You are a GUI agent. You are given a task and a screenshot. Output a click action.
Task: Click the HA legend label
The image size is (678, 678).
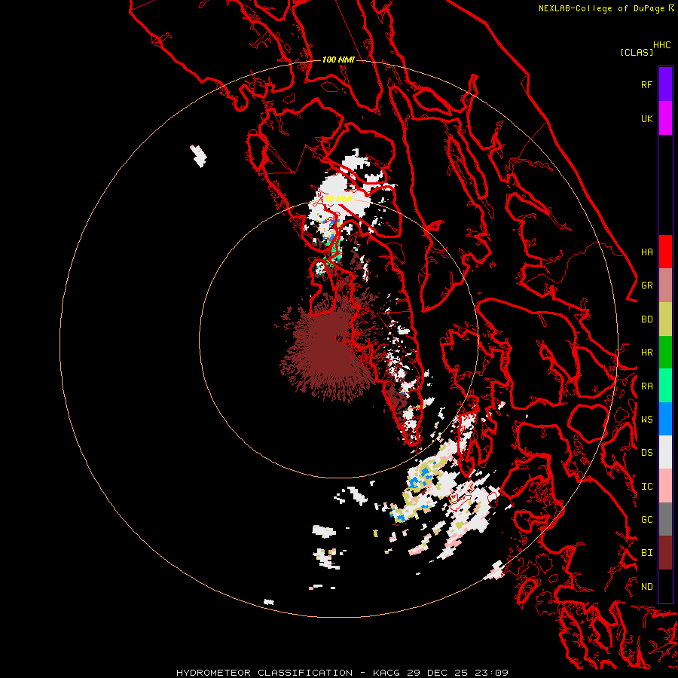(646, 252)
